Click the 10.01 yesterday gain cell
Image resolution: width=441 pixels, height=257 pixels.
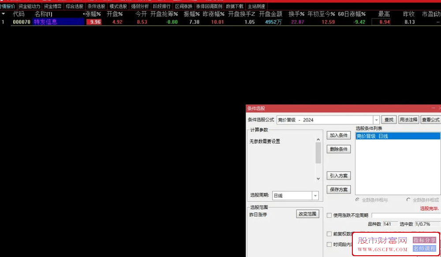tap(217, 22)
